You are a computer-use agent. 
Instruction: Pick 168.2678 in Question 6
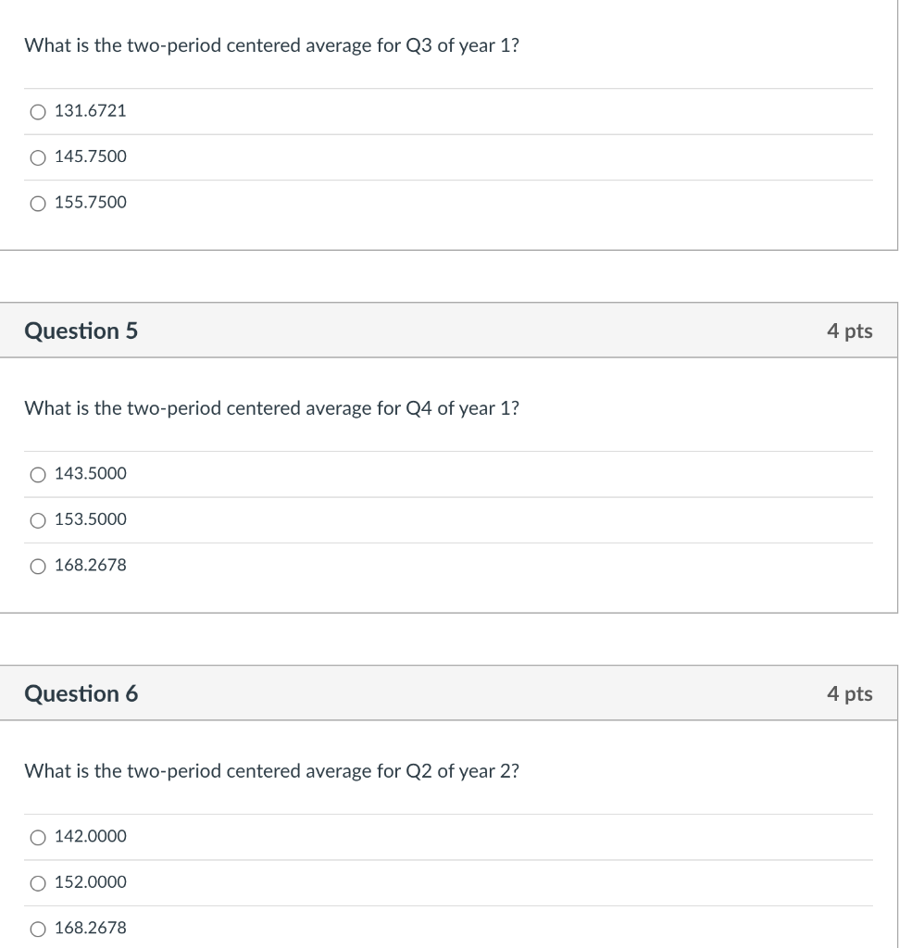point(37,928)
